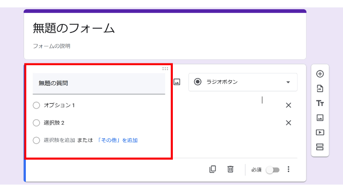Import questions from another form
343x192 pixels.
(320, 89)
